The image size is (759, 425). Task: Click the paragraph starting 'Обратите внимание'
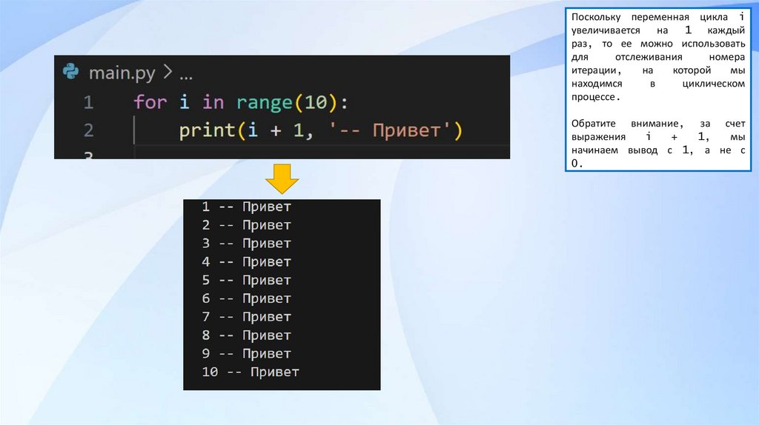[658, 144]
